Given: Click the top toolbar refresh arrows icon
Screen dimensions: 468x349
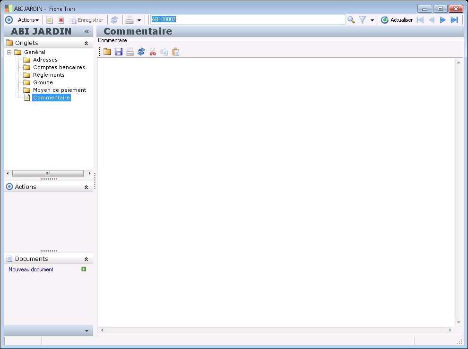Looking at the screenshot, I should (x=114, y=20).
